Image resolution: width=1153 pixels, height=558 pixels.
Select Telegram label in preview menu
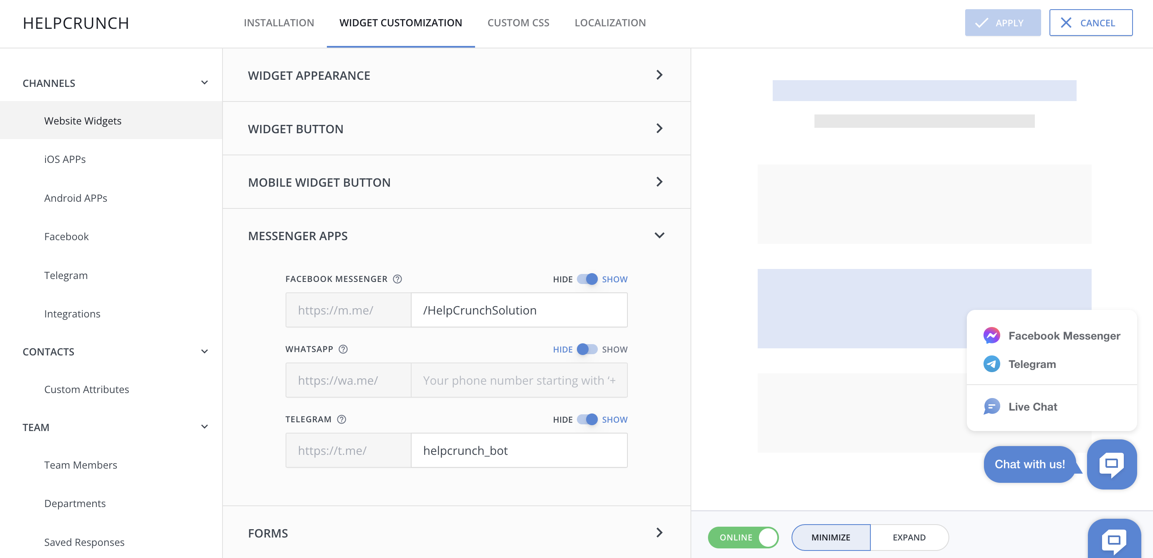pyautogui.click(x=1032, y=364)
